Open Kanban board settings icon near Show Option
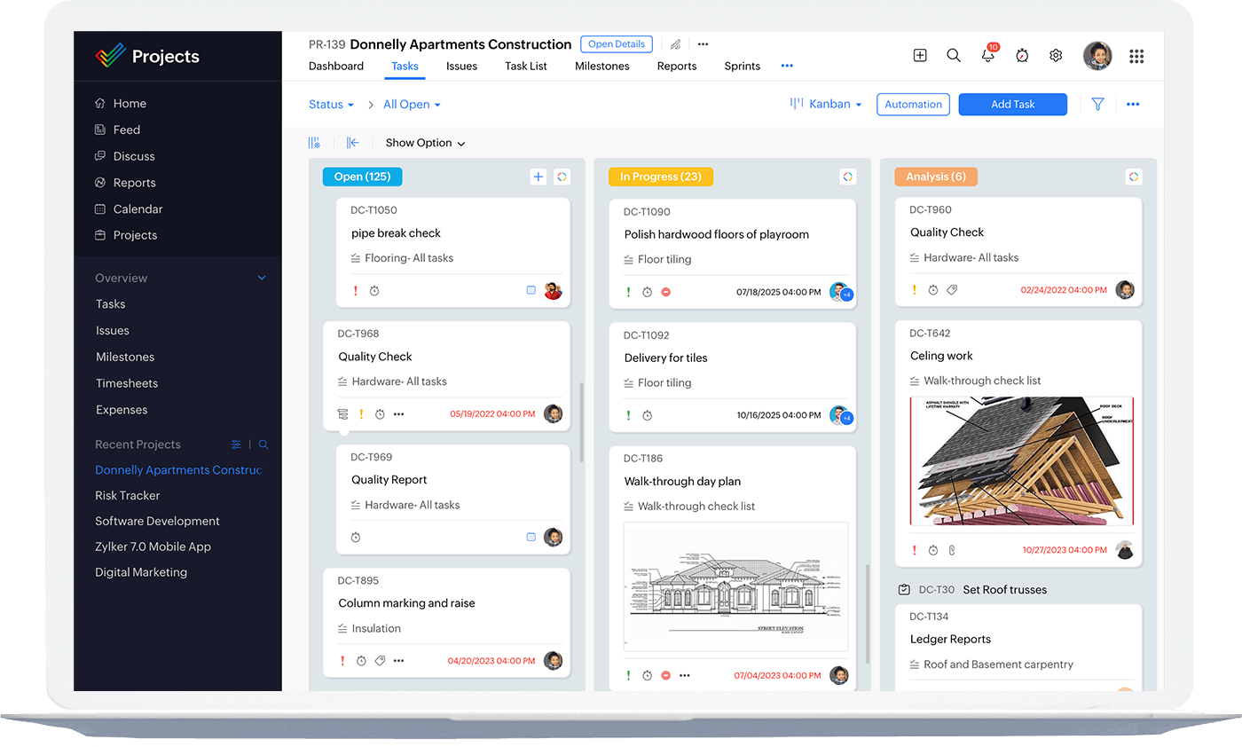1242x747 pixels. [x=313, y=142]
